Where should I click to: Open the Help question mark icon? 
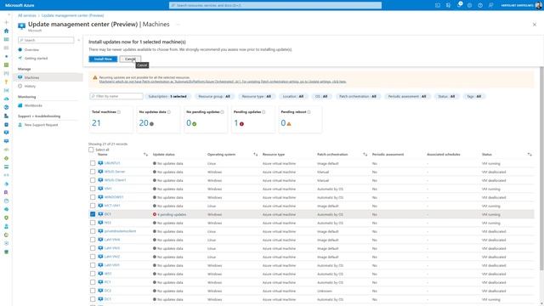coord(480,5)
